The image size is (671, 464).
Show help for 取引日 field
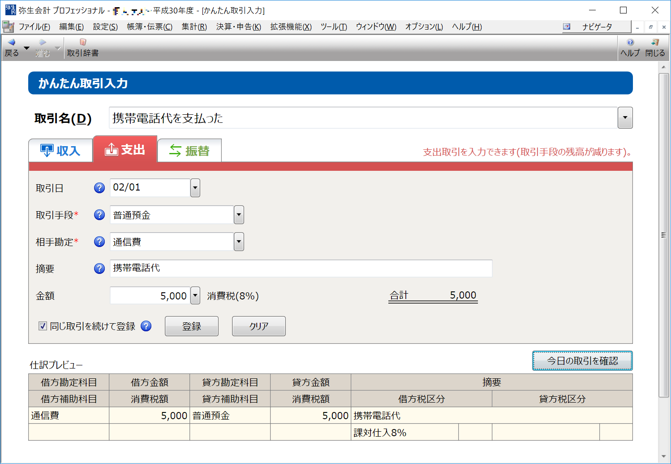tap(99, 188)
